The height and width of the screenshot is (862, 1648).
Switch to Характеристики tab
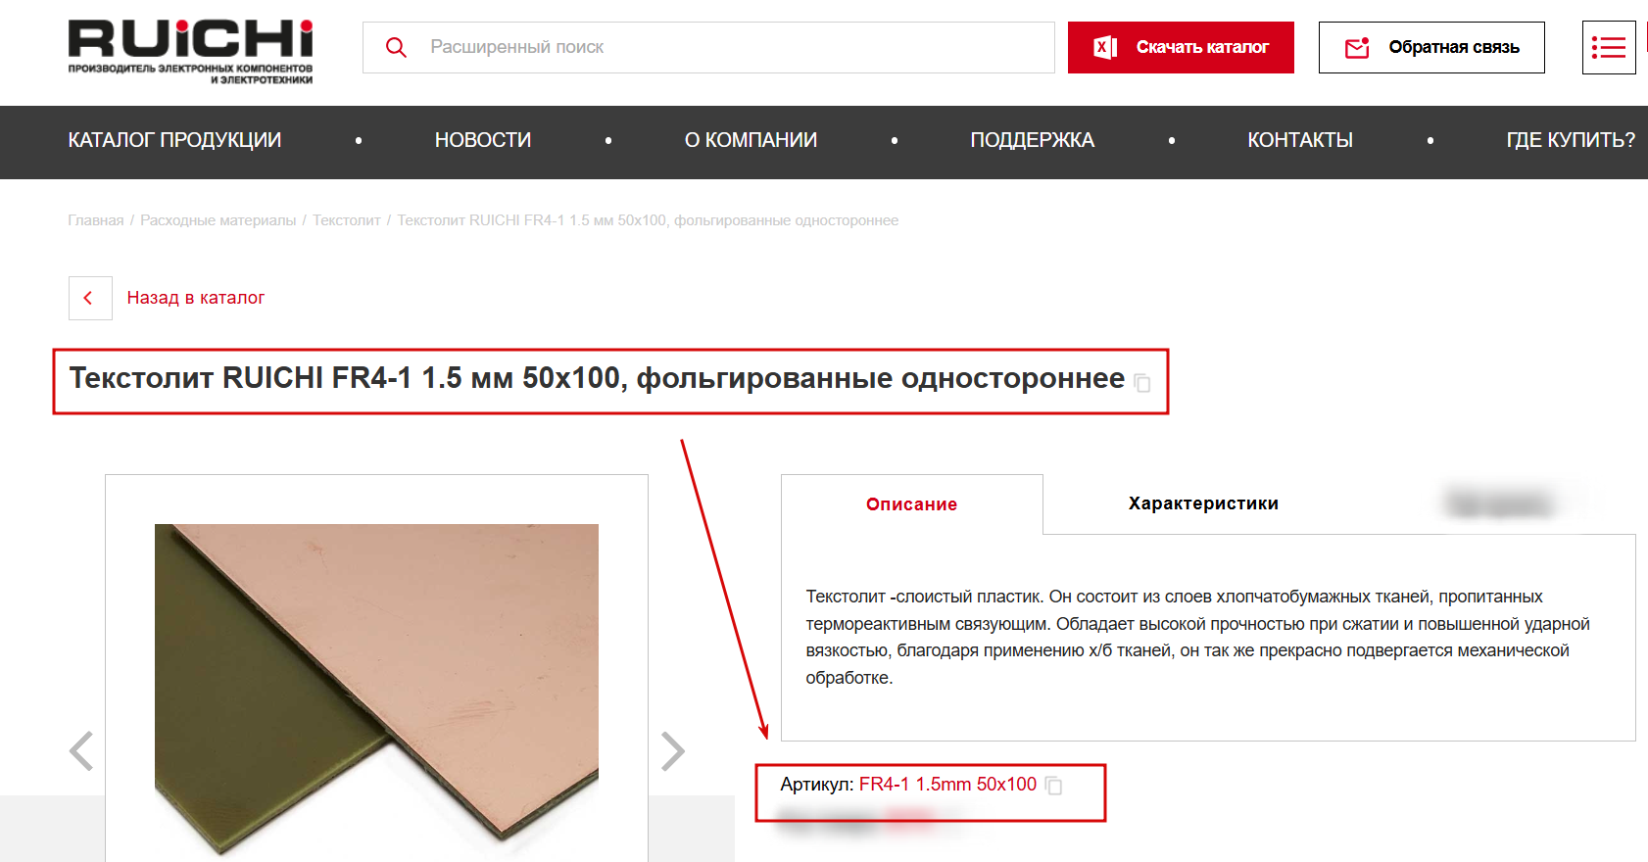pyautogui.click(x=1203, y=503)
